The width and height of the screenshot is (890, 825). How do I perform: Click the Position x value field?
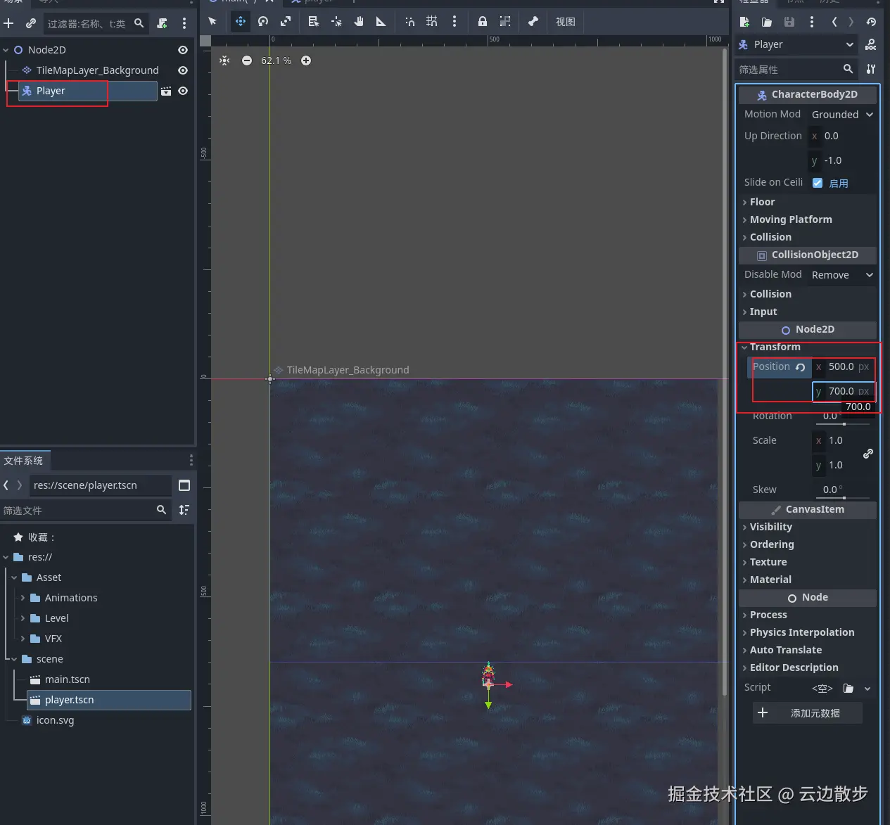click(x=844, y=366)
